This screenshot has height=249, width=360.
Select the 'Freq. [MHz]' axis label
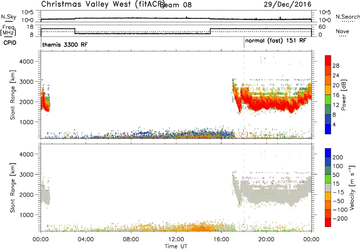point(9,30)
